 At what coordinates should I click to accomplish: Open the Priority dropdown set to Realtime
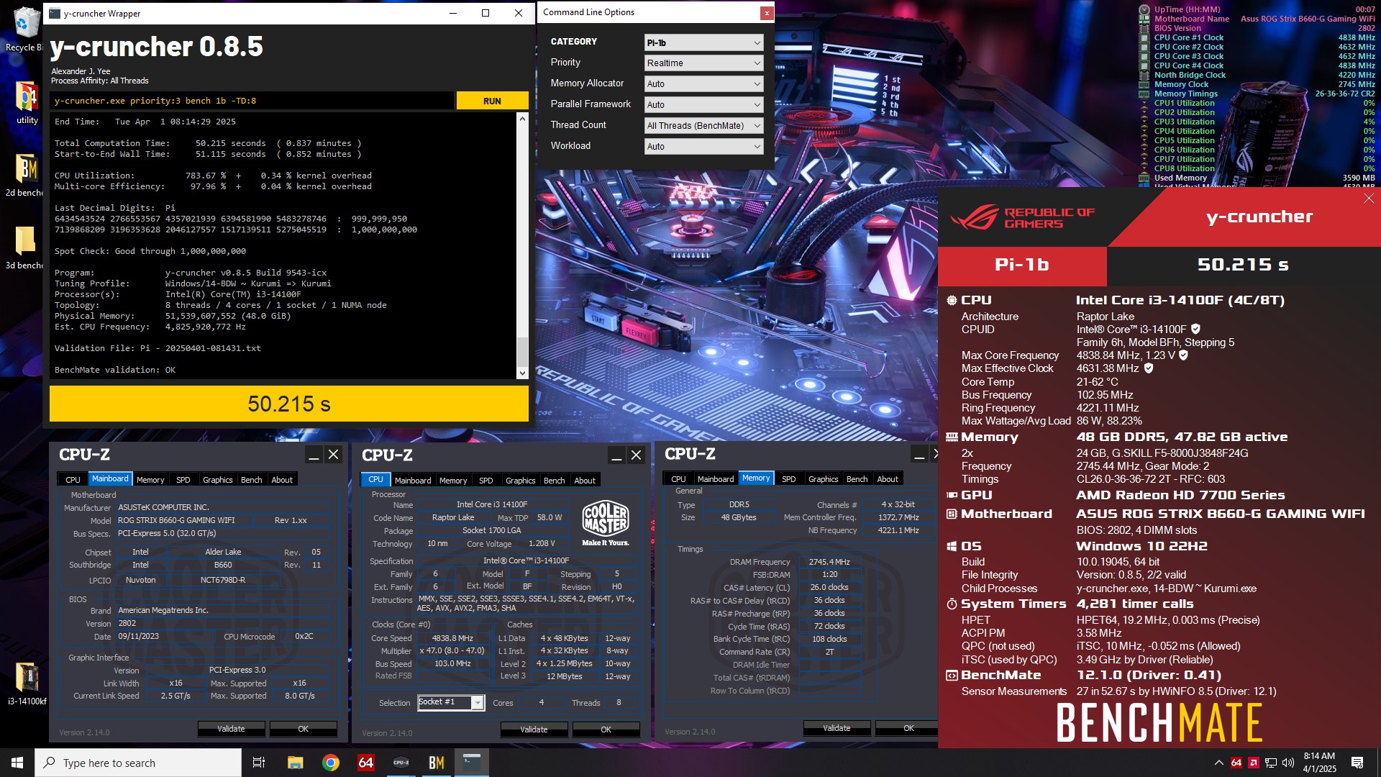[x=703, y=63]
